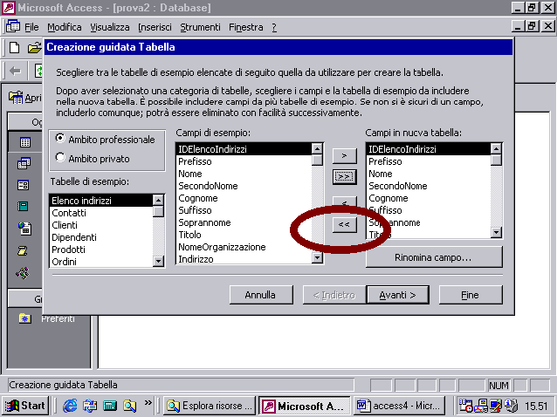The width and height of the screenshot is (557, 417).
Task: Select Clienti in sample tables list
Action: [x=101, y=225]
